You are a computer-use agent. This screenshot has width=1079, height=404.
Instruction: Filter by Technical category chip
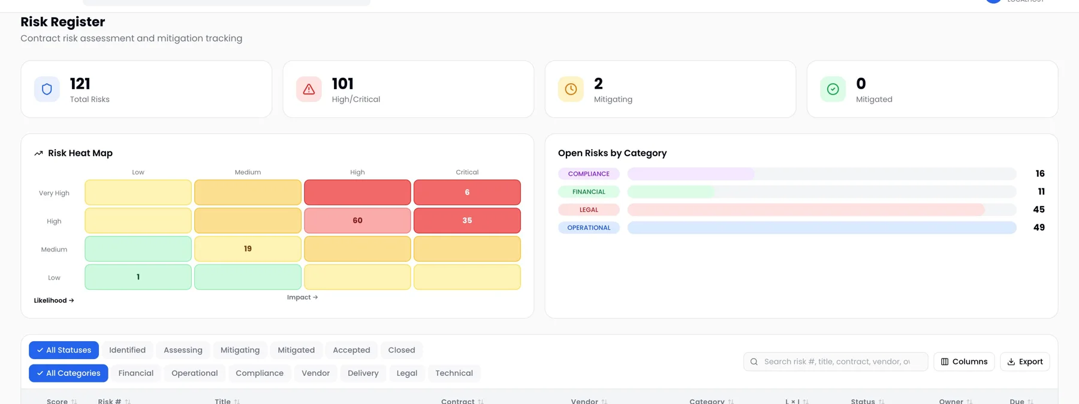[454, 373]
